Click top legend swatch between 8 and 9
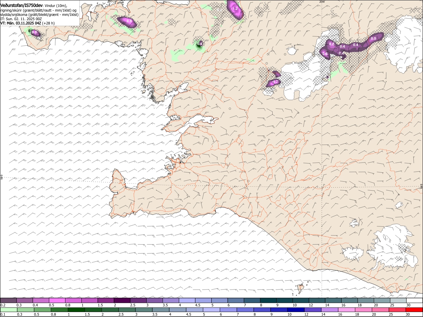Viewport: 423px width, 317px height. pyautogui.click(x=268, y=300)
